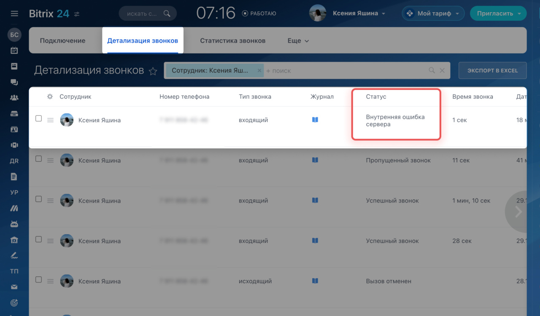Open journal book icon for 28 сек call row

tap(315, 241)
